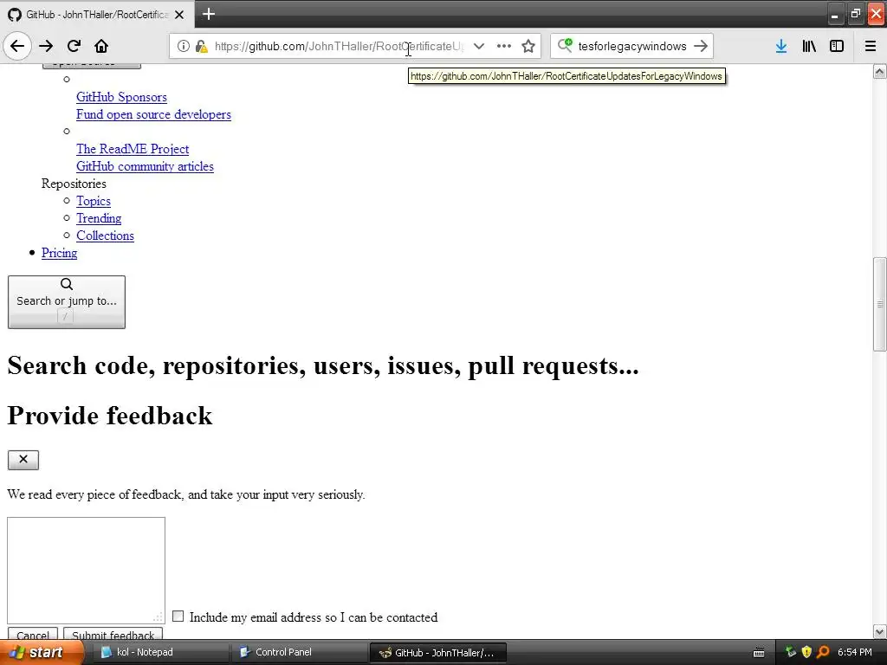Check Include my email address checkbox
This screenshot has height=665, width=887.
[178, 616]
